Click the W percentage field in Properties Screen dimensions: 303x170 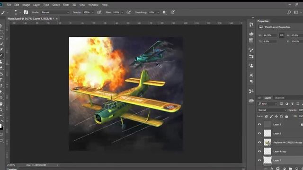[x=270, y=35]
